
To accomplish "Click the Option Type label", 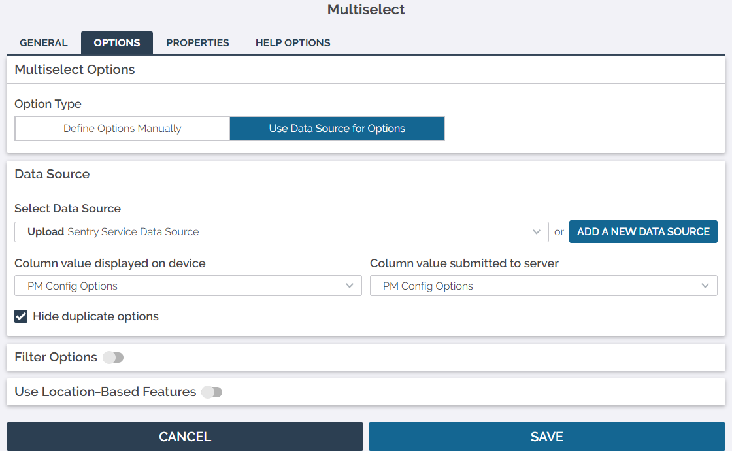I will [x=48, y=104].
